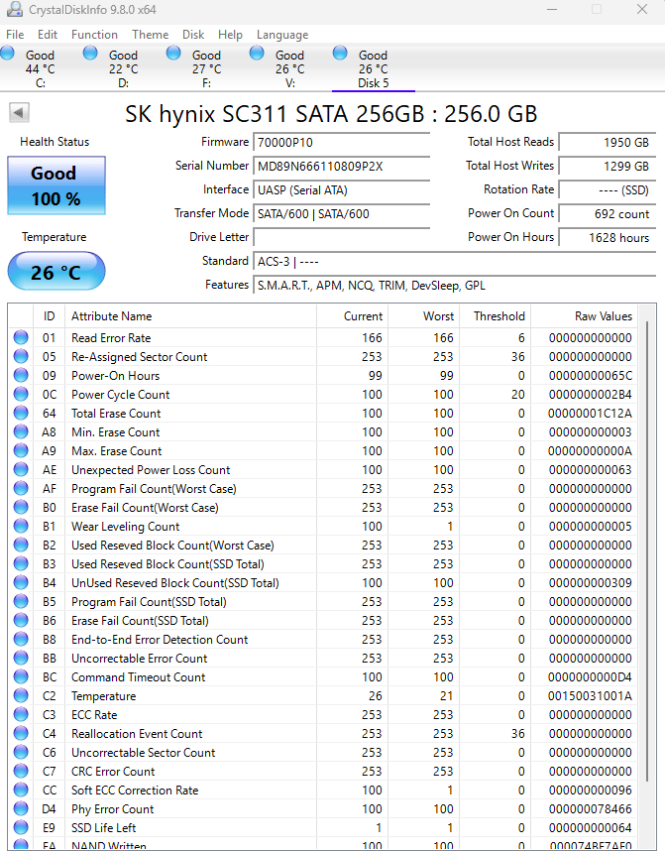Open the Theme menu
This screenshot has width=665, height=852.
pos(151,35)
